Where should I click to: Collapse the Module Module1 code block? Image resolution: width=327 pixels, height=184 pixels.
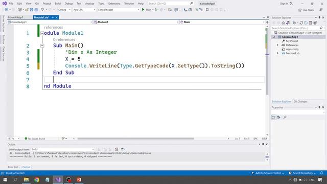(42, 33)
